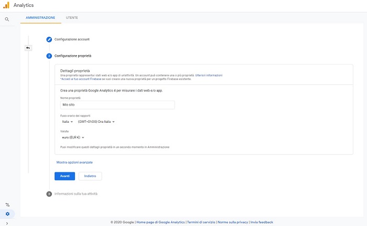Viewport: 367px width, 226px height.
Task: Click the Nome proprietà input field
Action: pos(117,105)
